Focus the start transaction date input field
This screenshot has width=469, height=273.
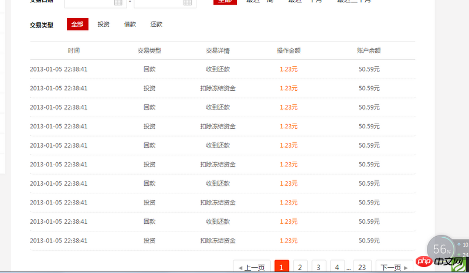click(96, 3)
